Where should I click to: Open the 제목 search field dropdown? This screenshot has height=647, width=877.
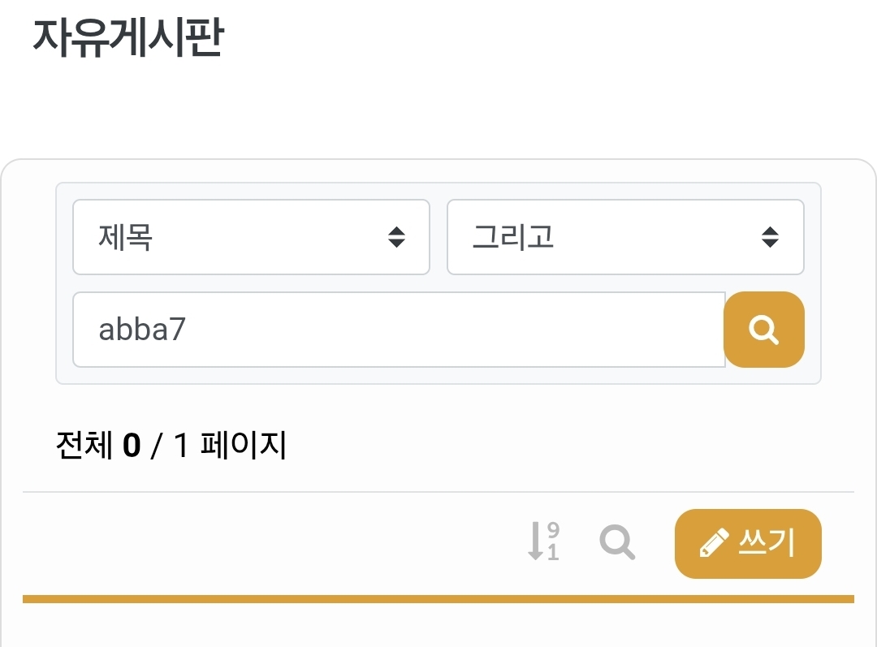pyautogui.click(x=251, y=237)
